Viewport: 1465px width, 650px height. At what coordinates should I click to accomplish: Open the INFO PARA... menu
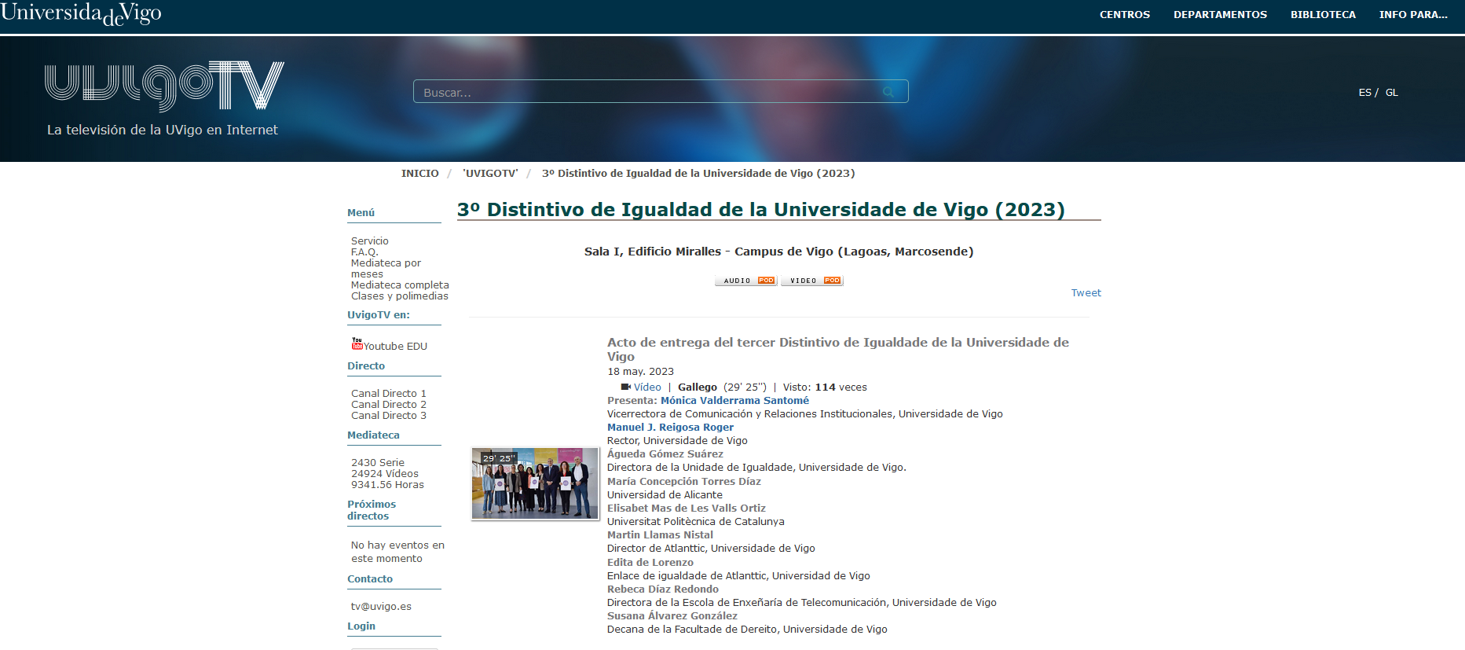(x=1412, y=15)
